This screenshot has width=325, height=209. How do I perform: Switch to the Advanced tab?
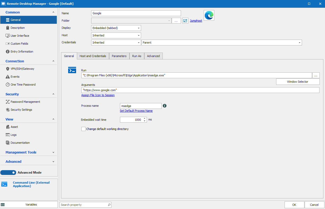tap(153, 56)
